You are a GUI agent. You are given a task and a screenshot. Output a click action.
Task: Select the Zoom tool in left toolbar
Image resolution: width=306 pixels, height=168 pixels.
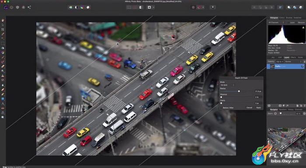[3, 117]
